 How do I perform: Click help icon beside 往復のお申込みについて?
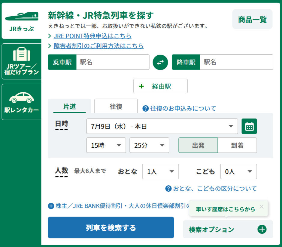coord(146,109)
